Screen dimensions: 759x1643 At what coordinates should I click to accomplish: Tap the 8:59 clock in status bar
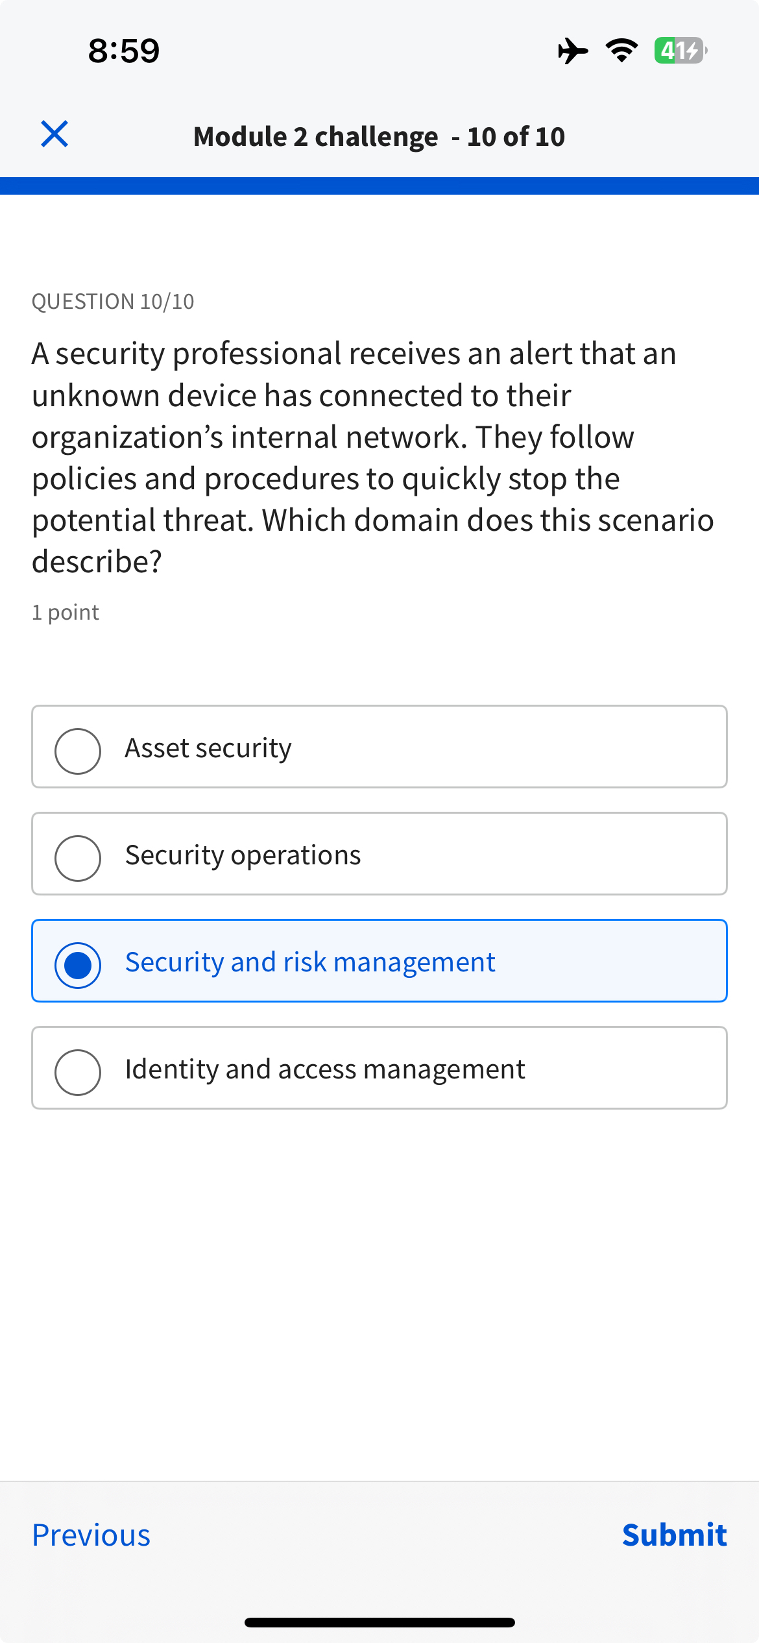coord(123,51)
